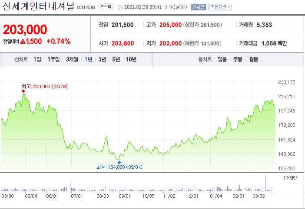Click the 코스피 market badge
The image size is (305, 209).
(x=106, y=7)
